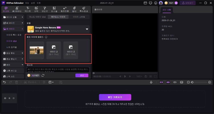
Task: Click the scissors 분리하기 split tool
Action: click(30, 82)
